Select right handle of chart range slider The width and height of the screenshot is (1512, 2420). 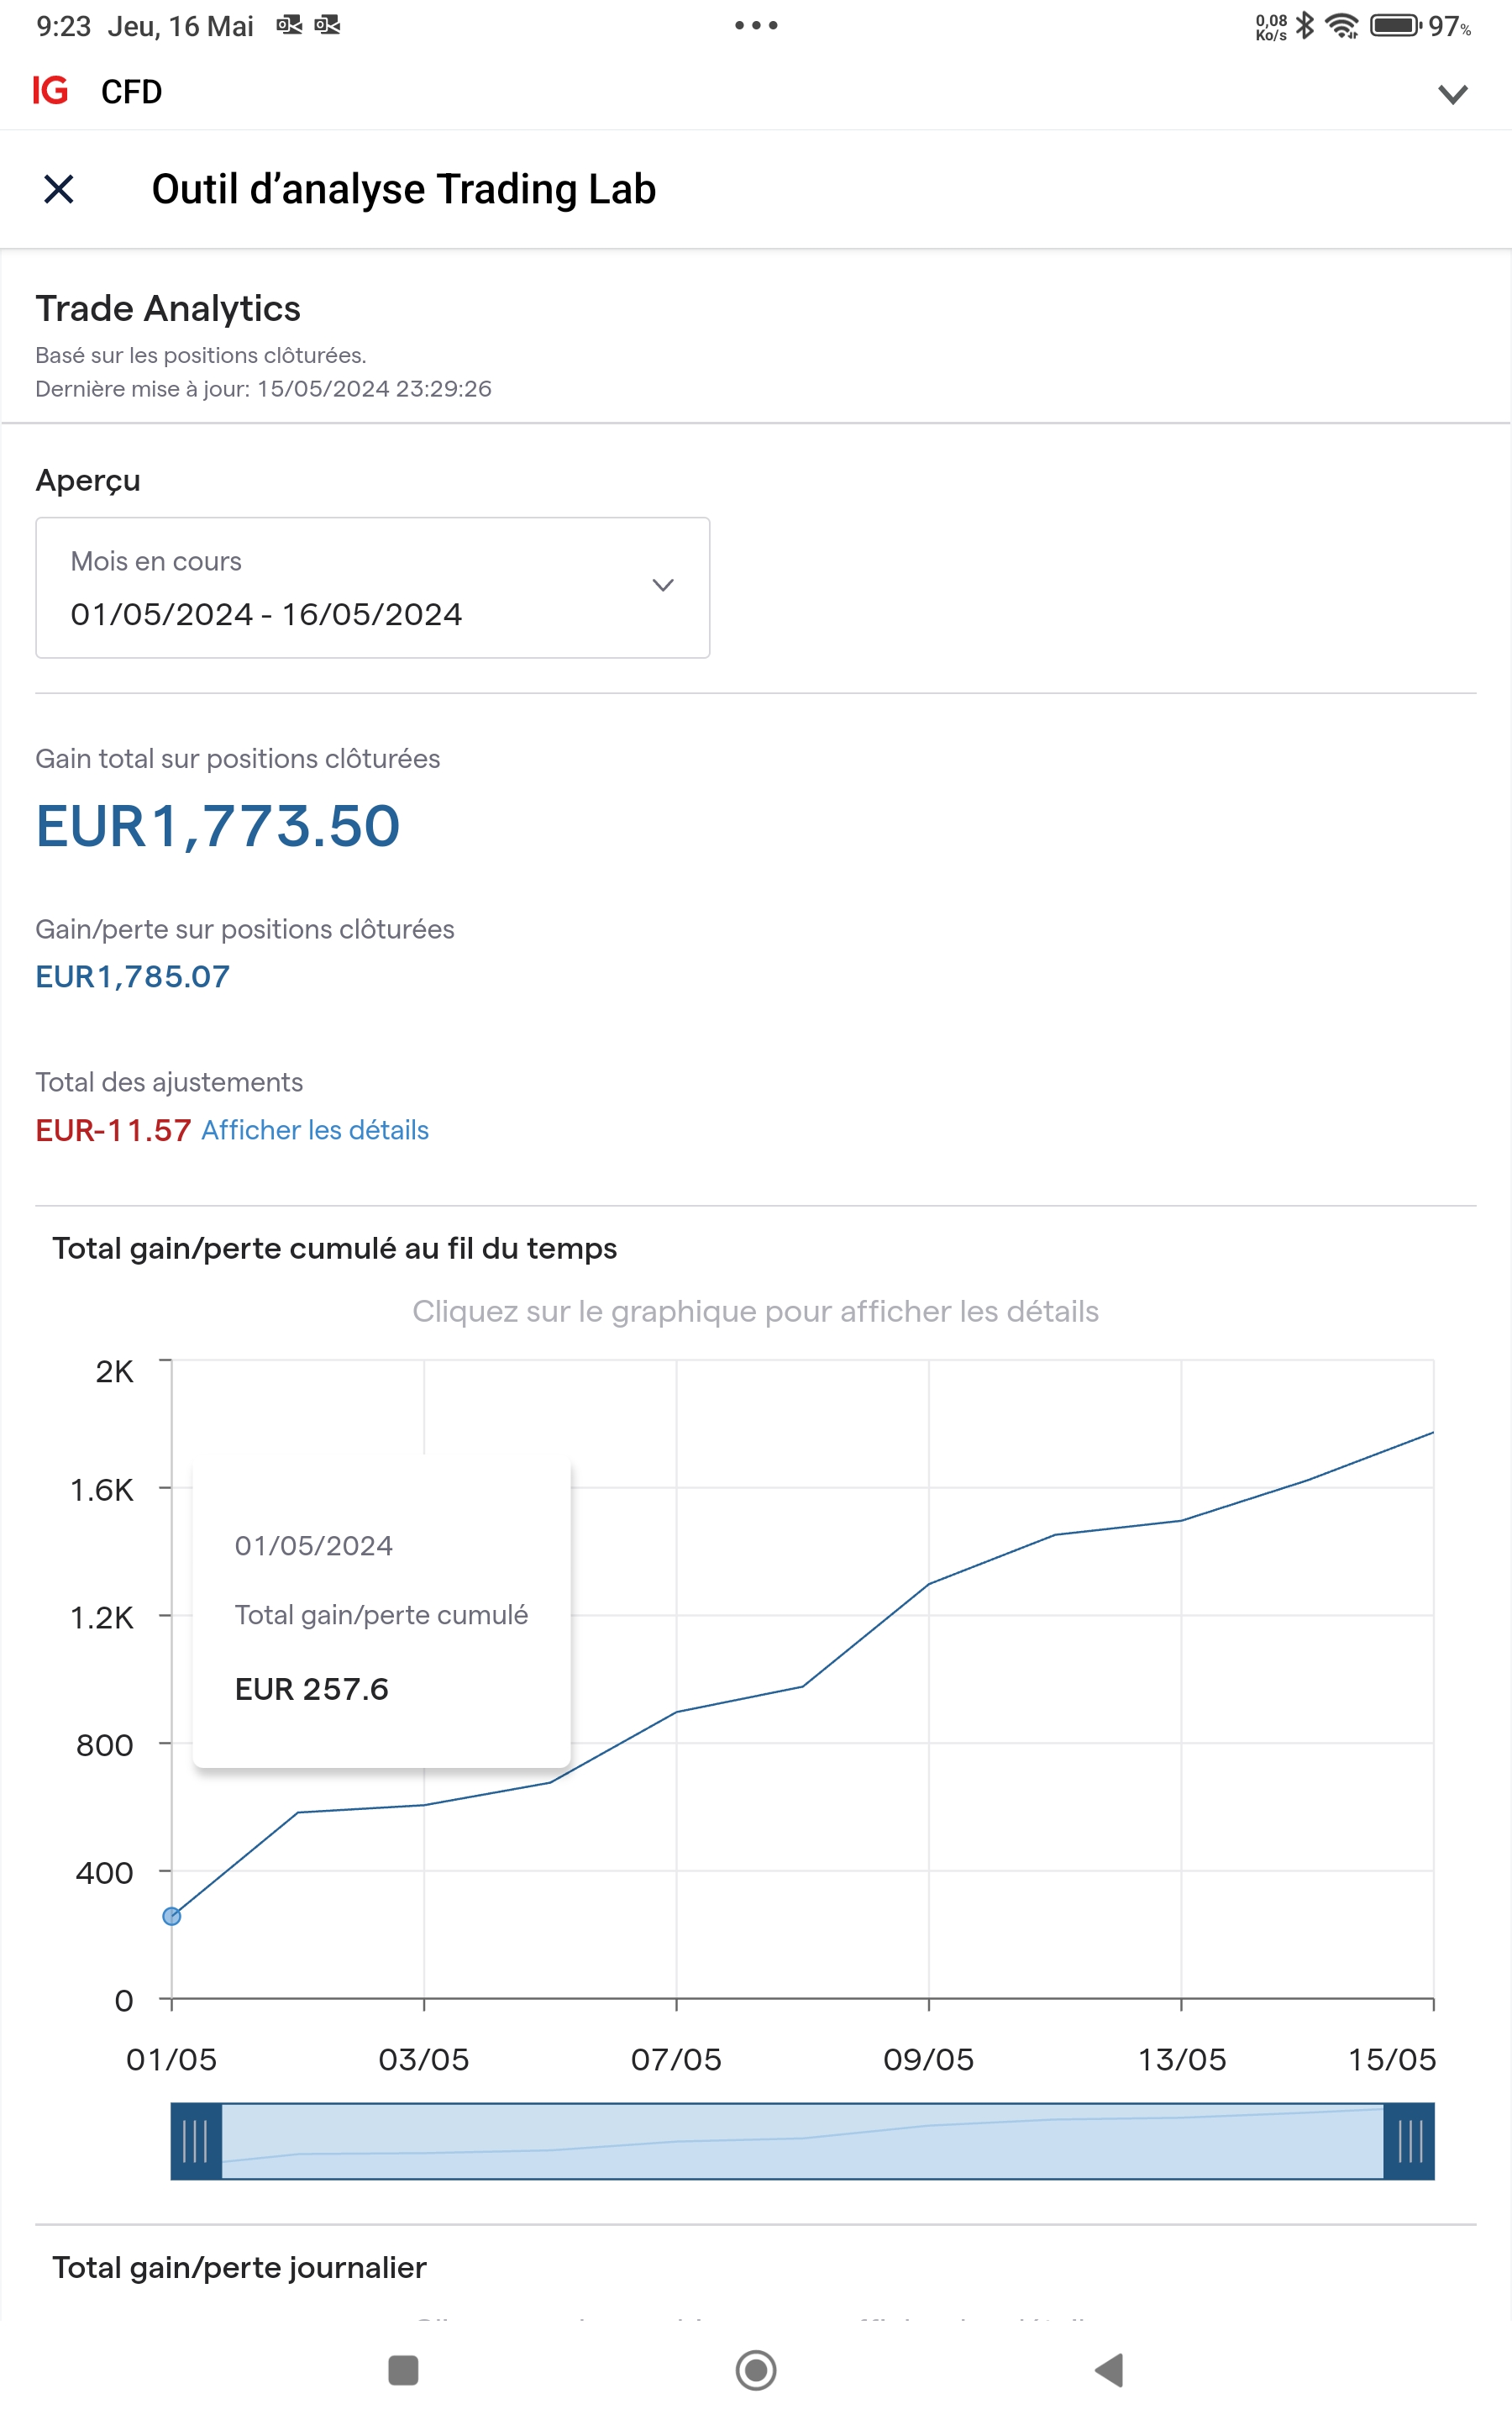(x=1409, y=2141)
